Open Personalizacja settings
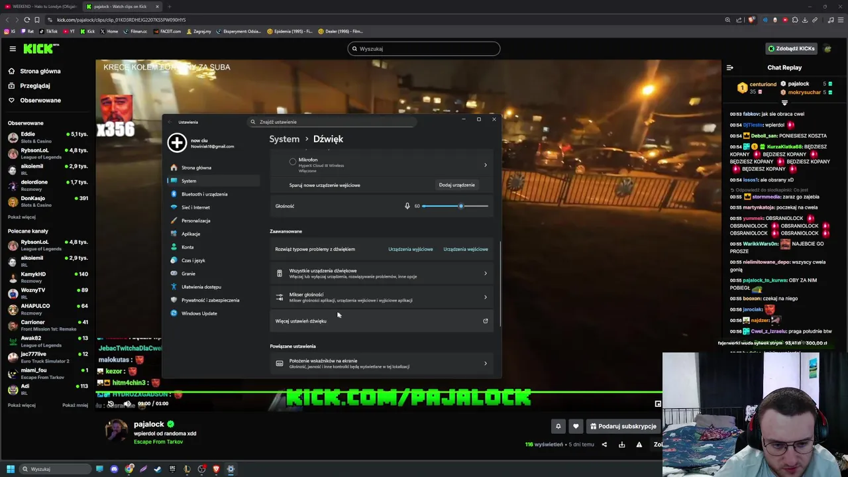The image size is (848, 477). pyautogui.click(x=213, y=221)
